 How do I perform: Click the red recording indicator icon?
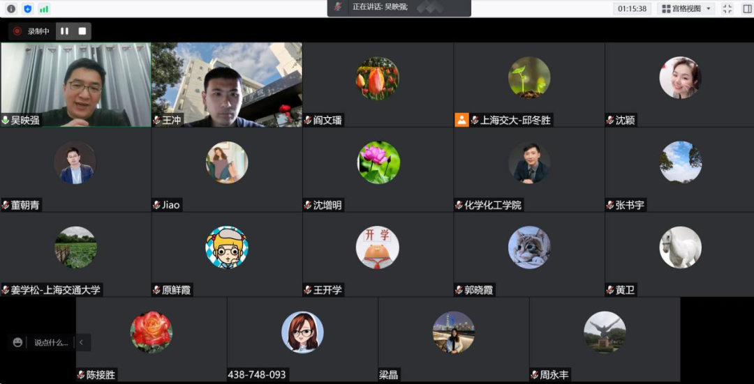pos(17,31)
